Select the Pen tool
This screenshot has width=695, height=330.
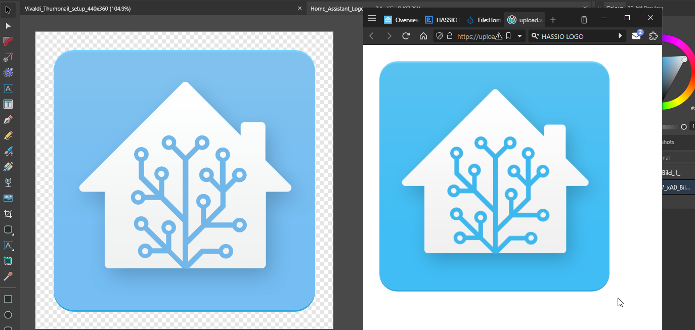click(8, 120)
